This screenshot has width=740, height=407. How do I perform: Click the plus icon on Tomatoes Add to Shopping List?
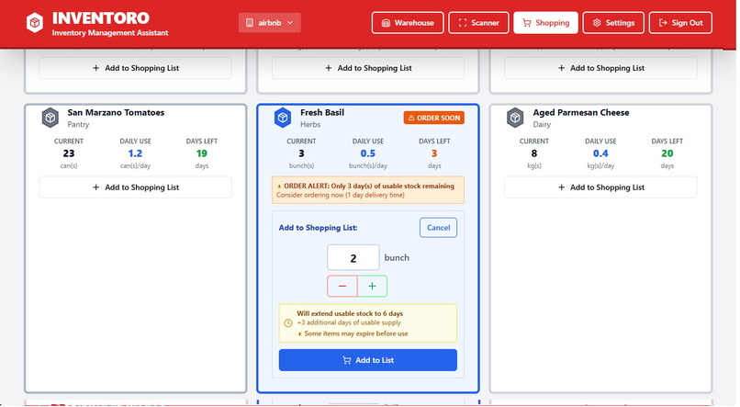coord(95,187)
